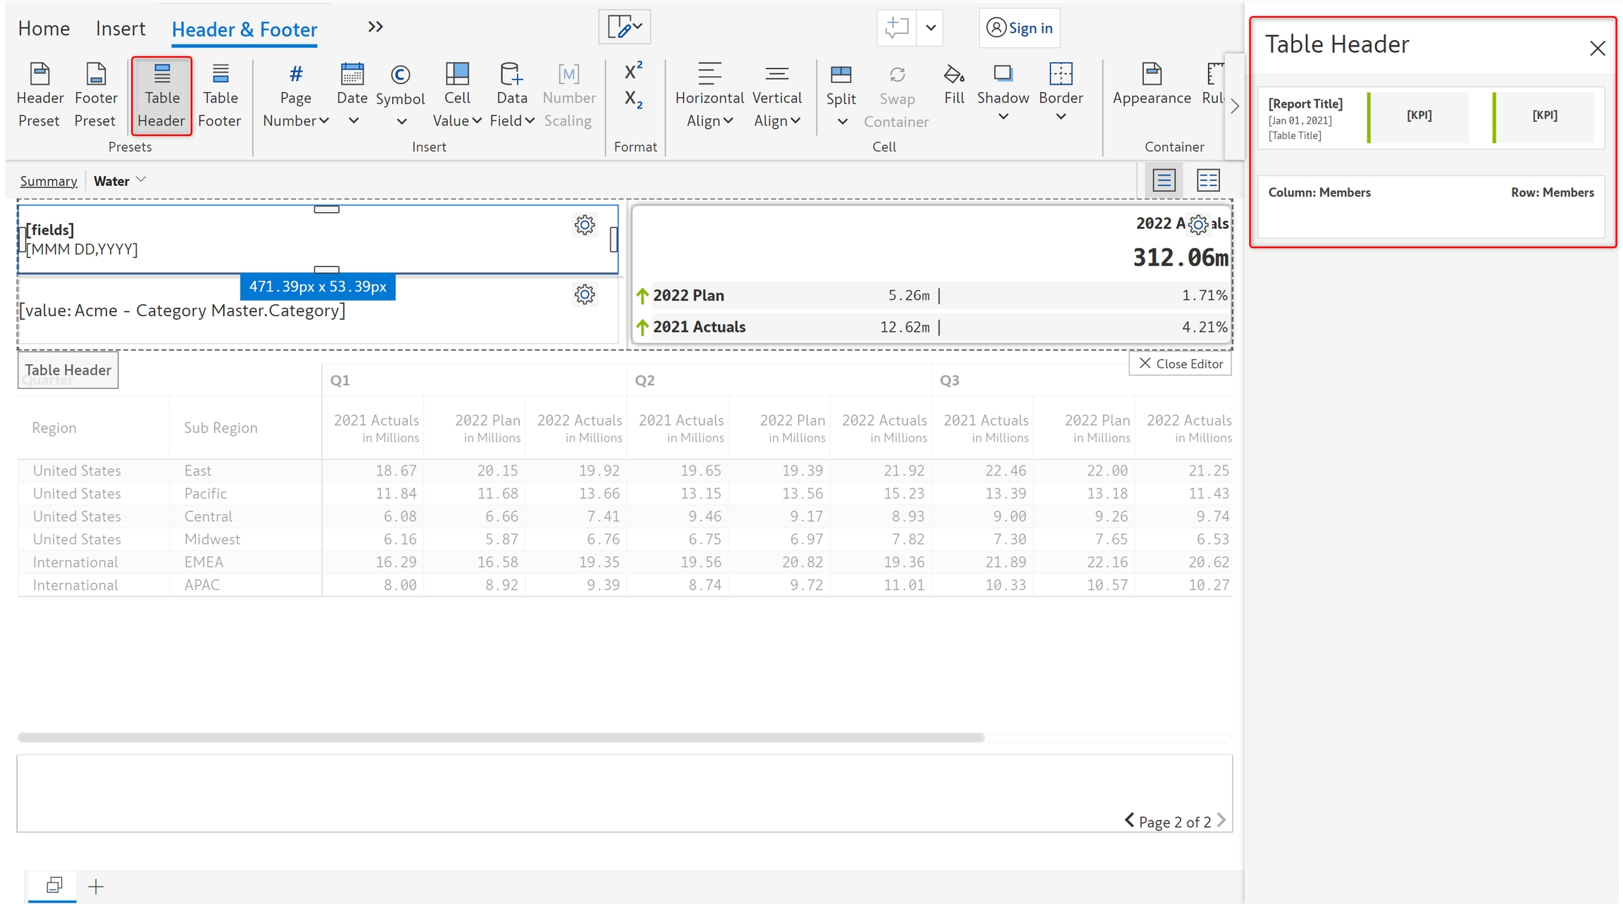Screen dimensions: 1623x907
Task: Switch to single-column list view toggle
Action: pos(1164,180)
